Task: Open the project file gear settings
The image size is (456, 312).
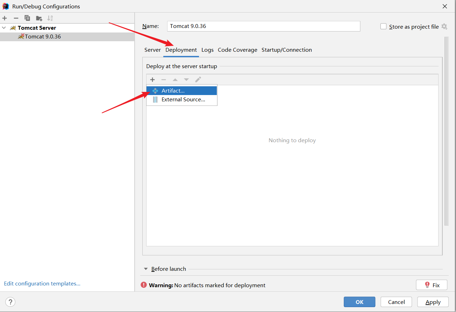Action: [x=444, y=27]
